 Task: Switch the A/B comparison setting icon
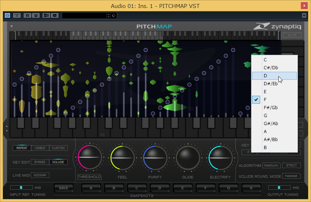coord(46,16)
